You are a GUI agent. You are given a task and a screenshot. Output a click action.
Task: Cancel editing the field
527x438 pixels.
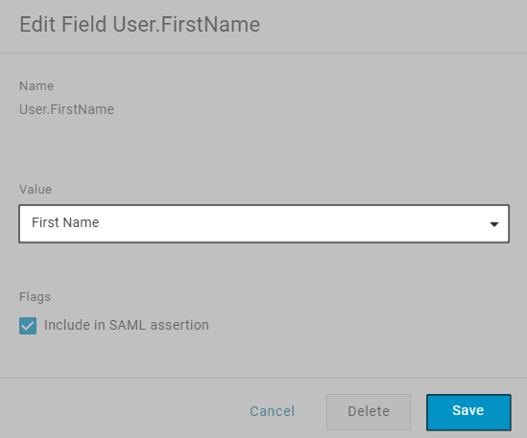(273, 411)
